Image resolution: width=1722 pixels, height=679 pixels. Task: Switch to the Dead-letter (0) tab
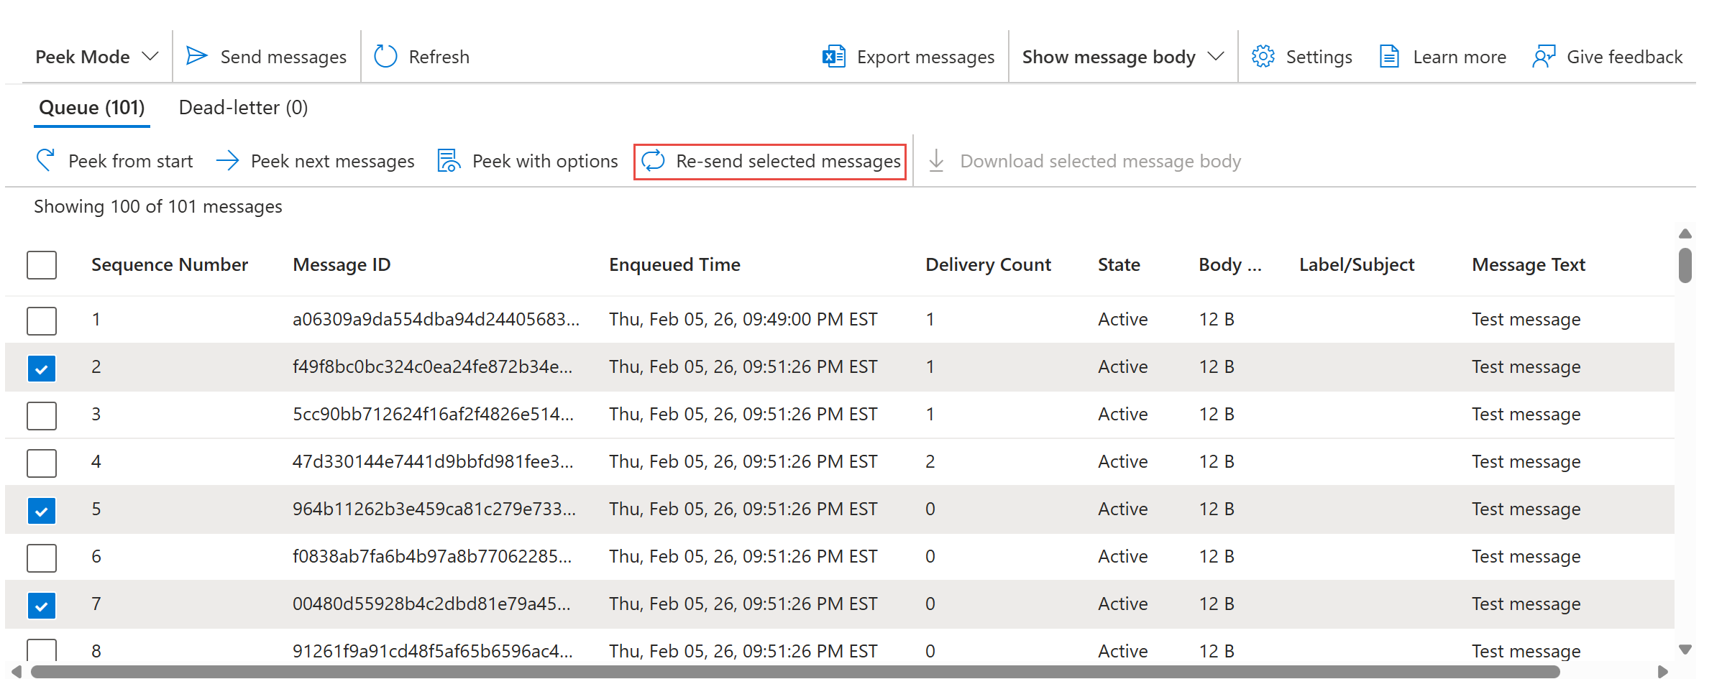tap(243, 108)
